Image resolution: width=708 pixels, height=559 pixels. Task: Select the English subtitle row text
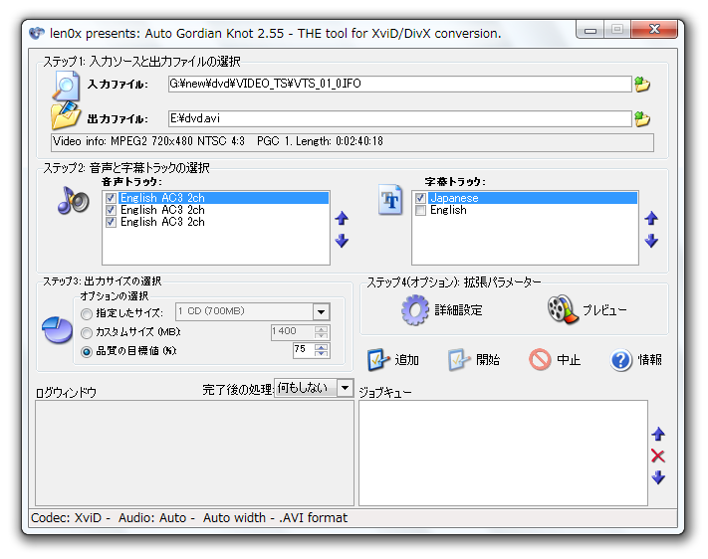[448, 210]
